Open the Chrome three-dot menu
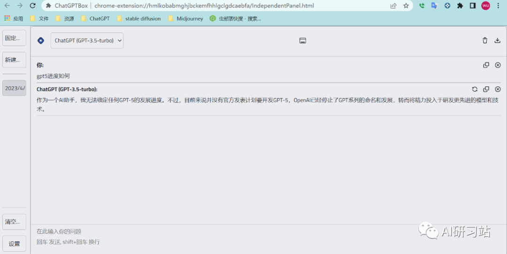 498,6
